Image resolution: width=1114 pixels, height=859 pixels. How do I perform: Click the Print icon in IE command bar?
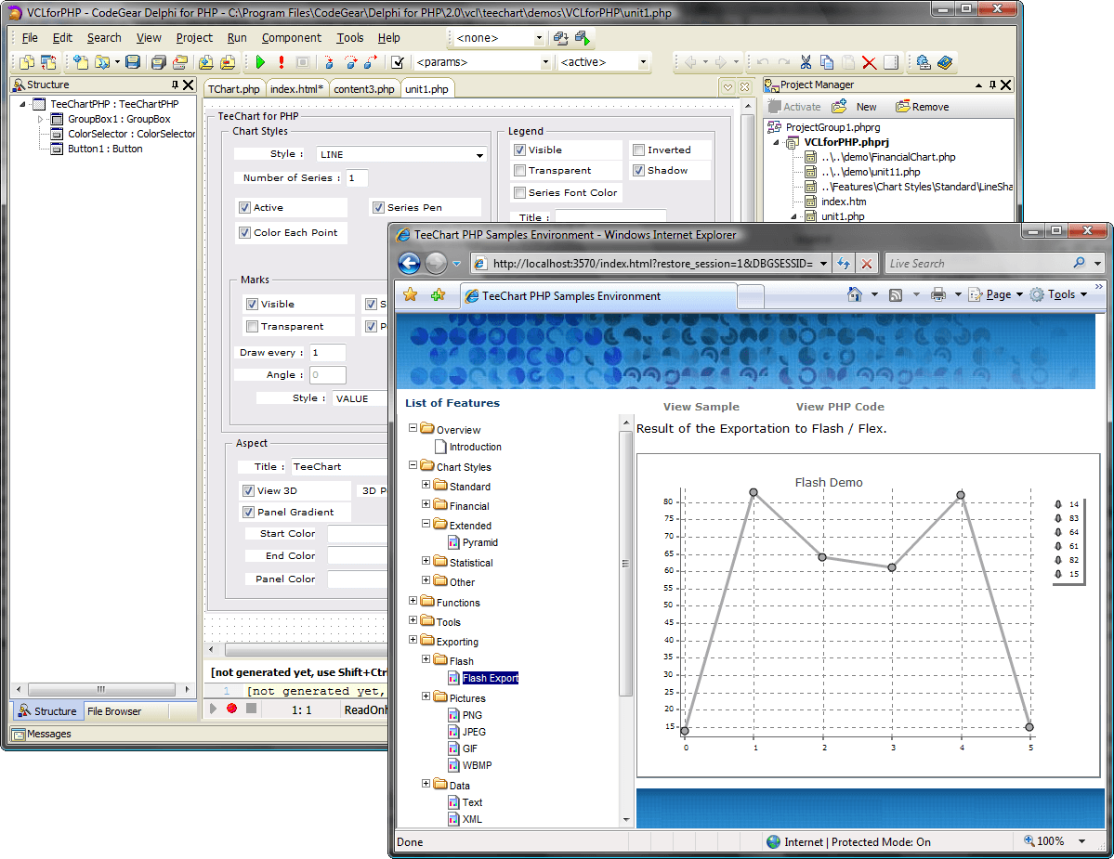tap(938, 293)
